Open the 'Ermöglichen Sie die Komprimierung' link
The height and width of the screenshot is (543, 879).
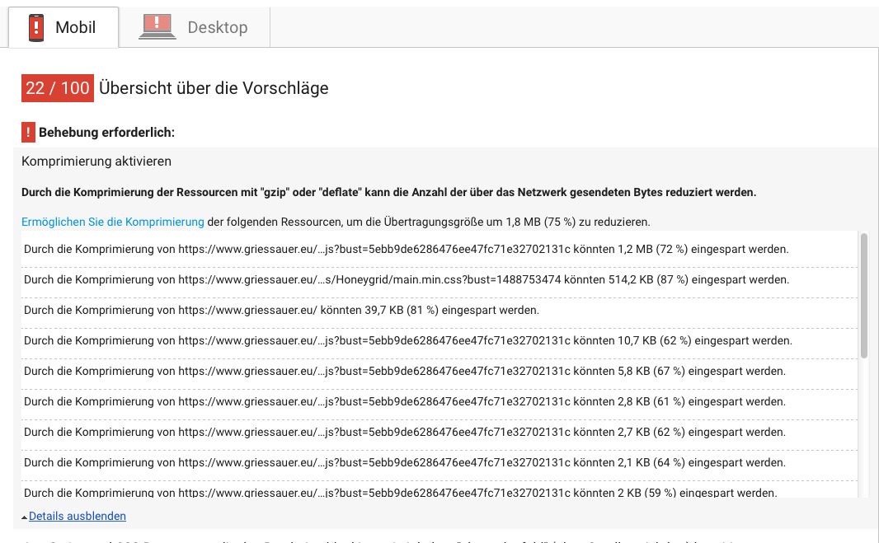[x=113, y=222]
